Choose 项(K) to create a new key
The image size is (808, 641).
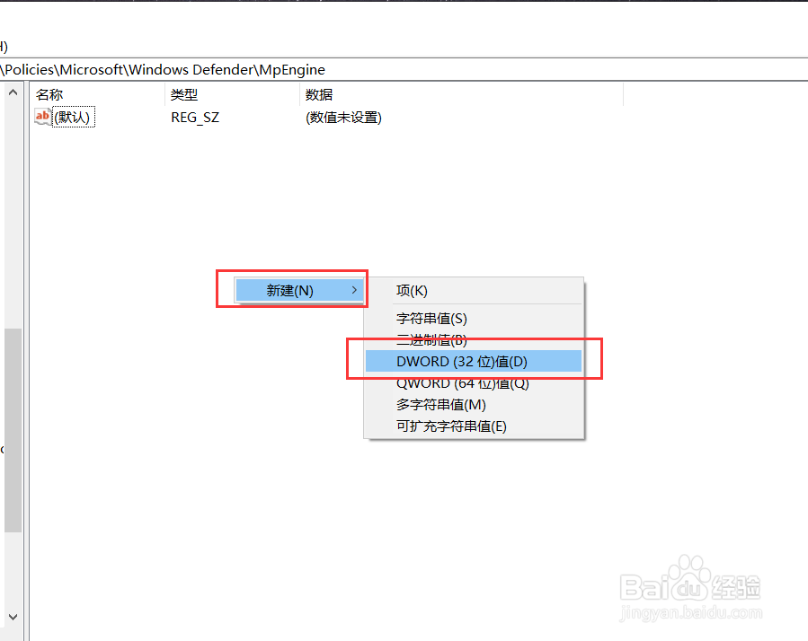point(473,291)
